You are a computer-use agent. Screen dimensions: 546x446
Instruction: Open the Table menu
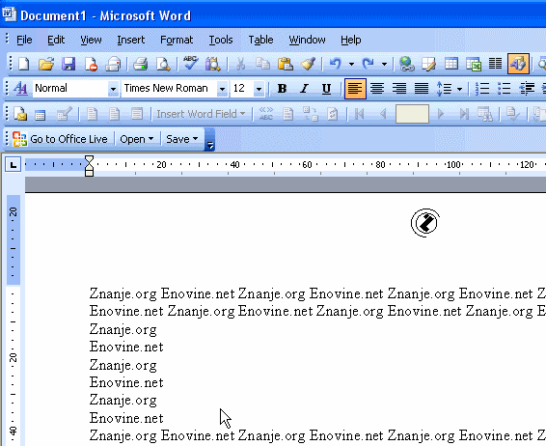[x=260, y=40]
